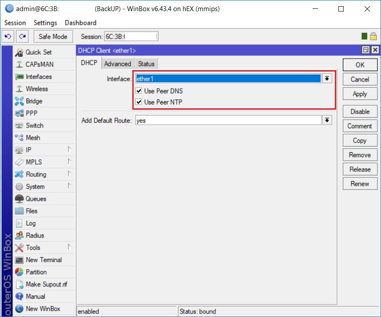
Task: Click the Undo arrow toolbar button
Action: click(x=8, y=36)
